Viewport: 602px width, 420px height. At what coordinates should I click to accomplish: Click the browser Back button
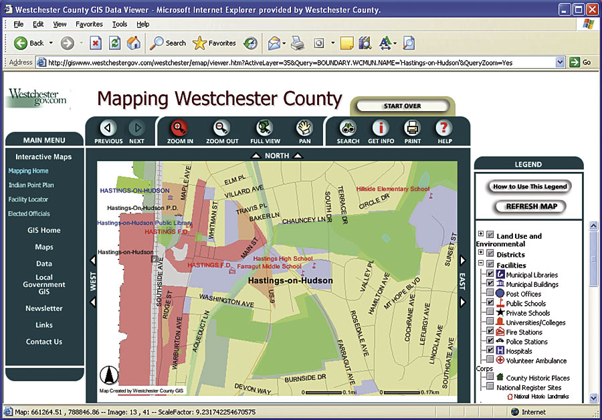point(29,43)
